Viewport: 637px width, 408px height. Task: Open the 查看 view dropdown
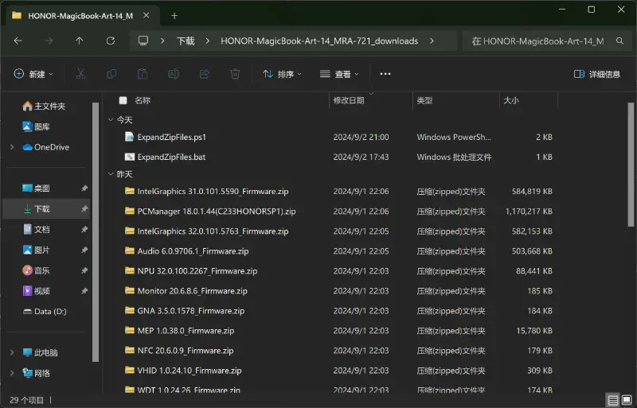point(339,74)
